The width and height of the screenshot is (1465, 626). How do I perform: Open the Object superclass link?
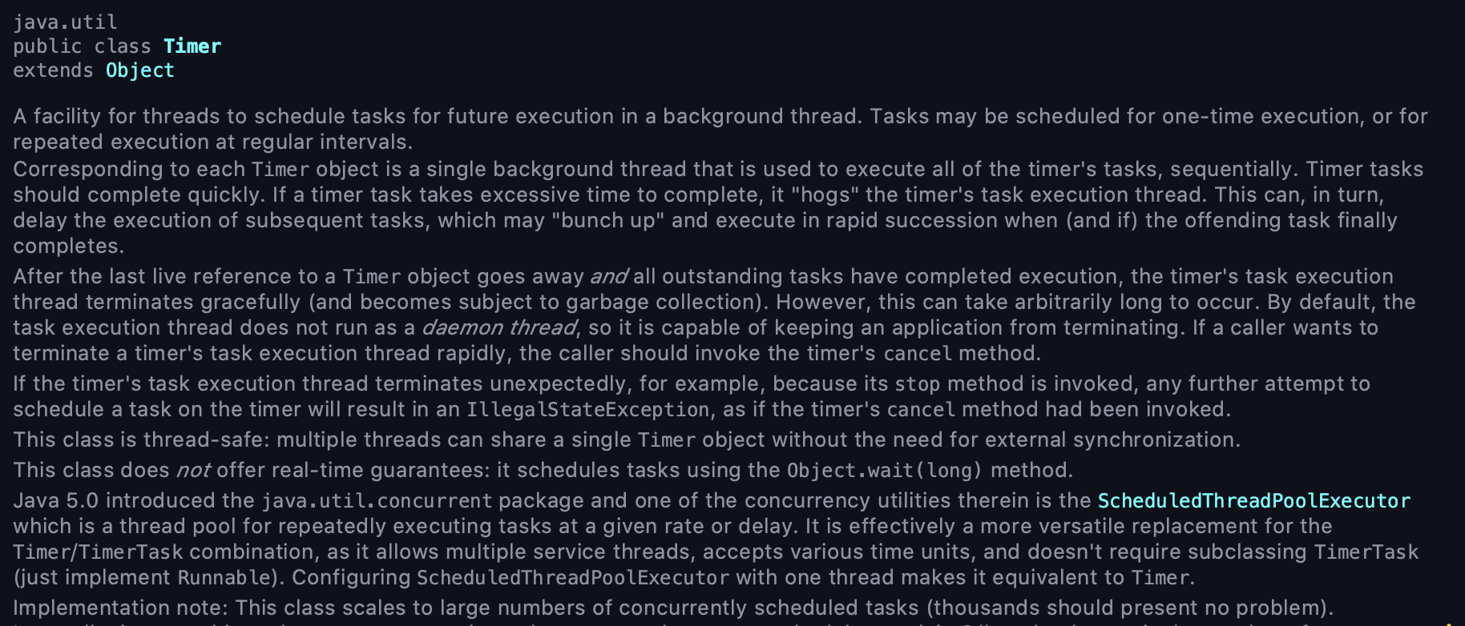[140, 70]
